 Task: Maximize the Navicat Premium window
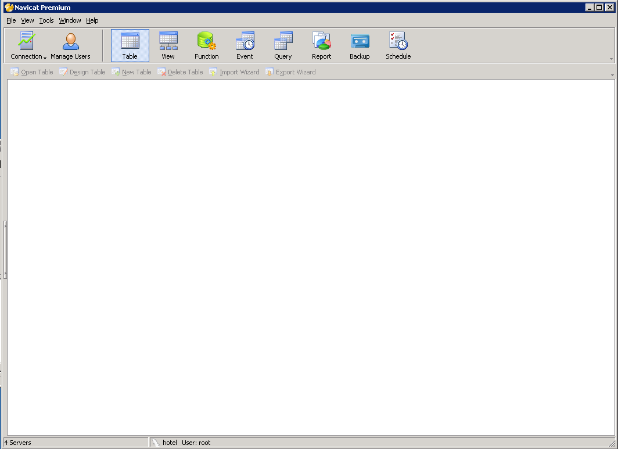pos(599,7)
